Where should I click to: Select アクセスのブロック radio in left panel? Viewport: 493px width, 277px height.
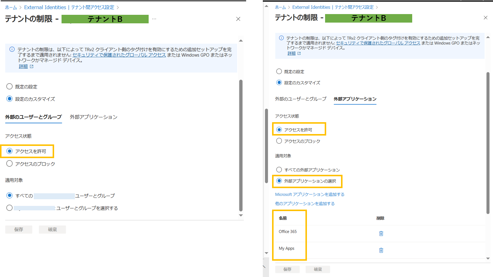click(x=10, y=164)
